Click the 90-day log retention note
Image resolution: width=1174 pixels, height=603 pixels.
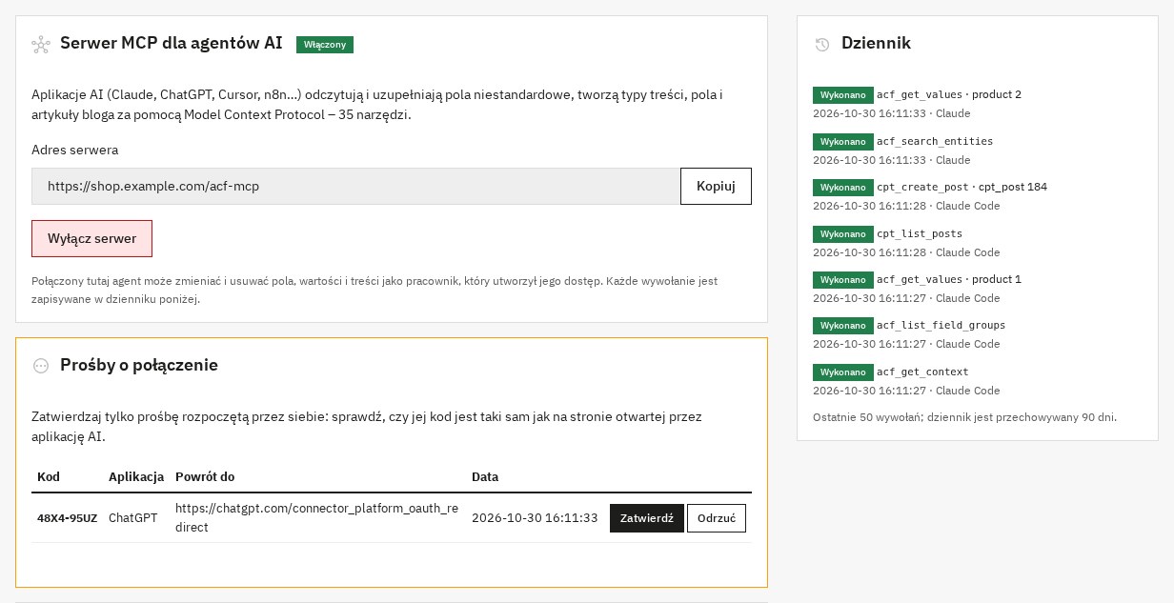pos(964,417)
